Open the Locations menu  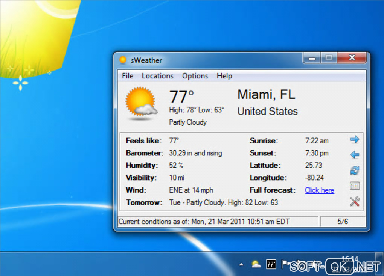click(157, 76)
